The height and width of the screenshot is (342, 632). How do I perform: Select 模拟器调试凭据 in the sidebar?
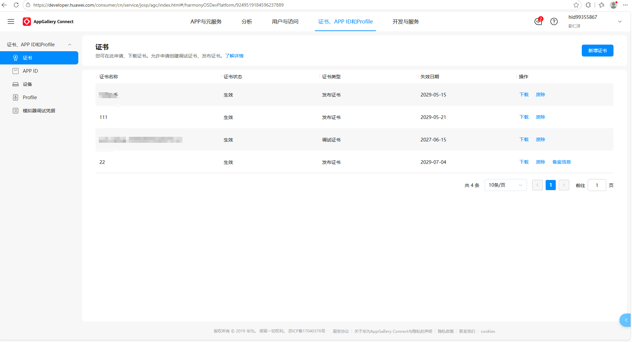coord(39,111)
